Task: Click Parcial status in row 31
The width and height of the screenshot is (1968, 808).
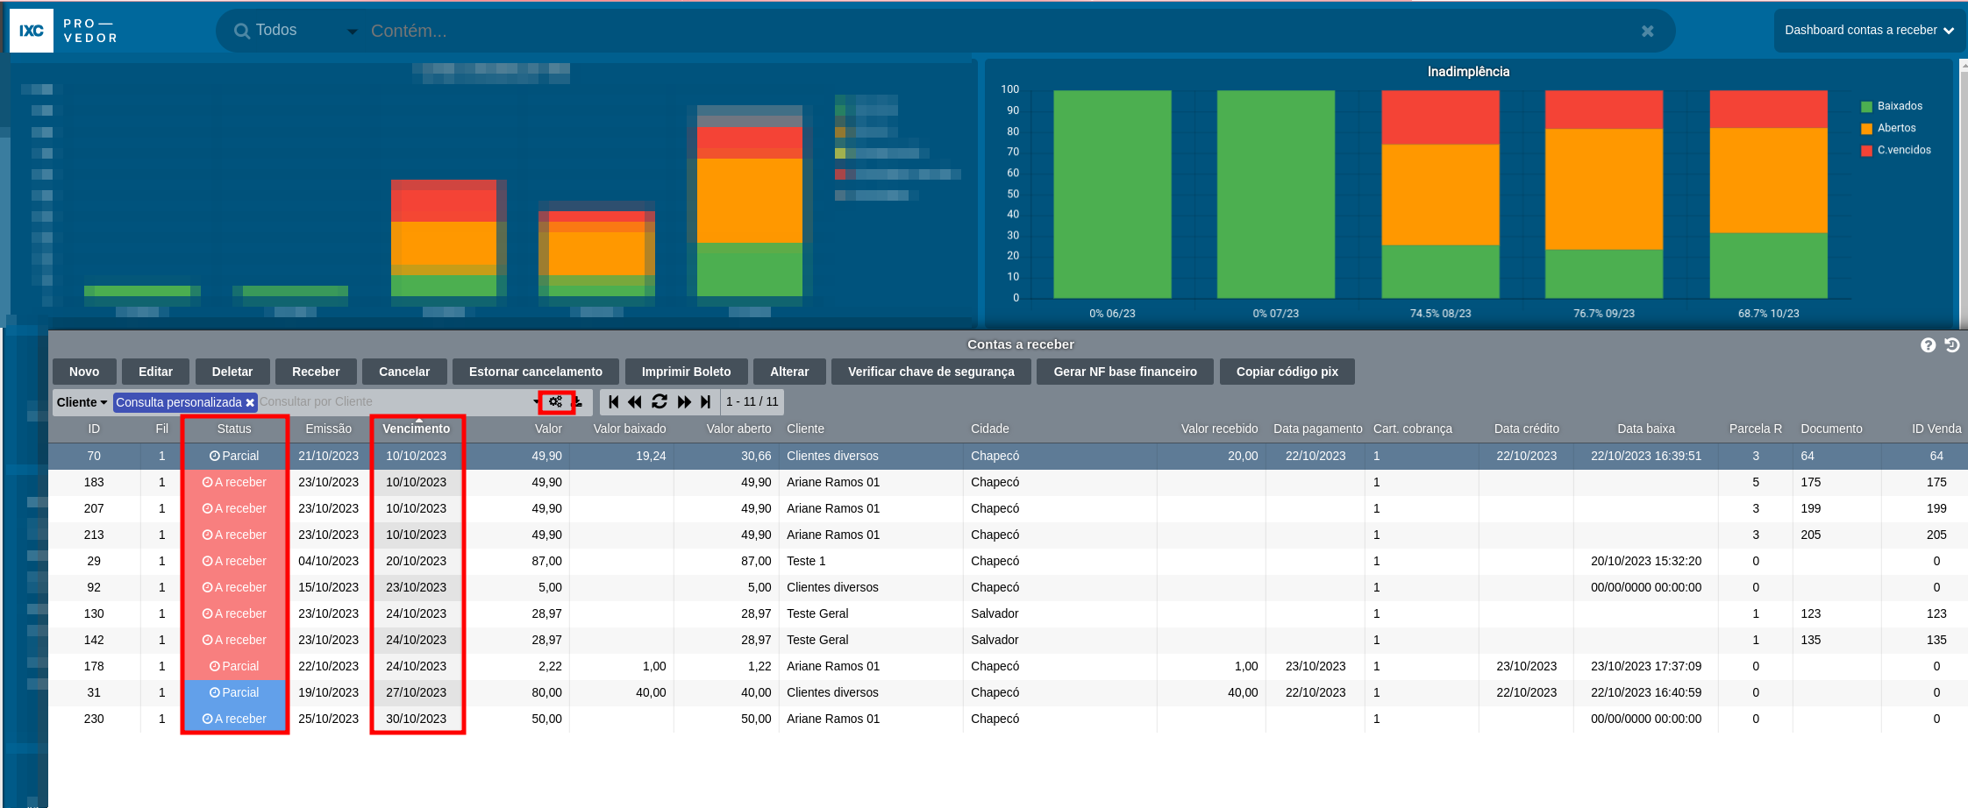Action: tap(234, 692)
